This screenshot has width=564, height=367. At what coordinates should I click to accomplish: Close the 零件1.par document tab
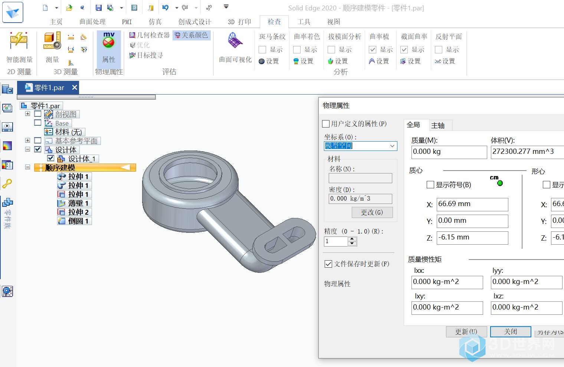(x=75, y=87)
